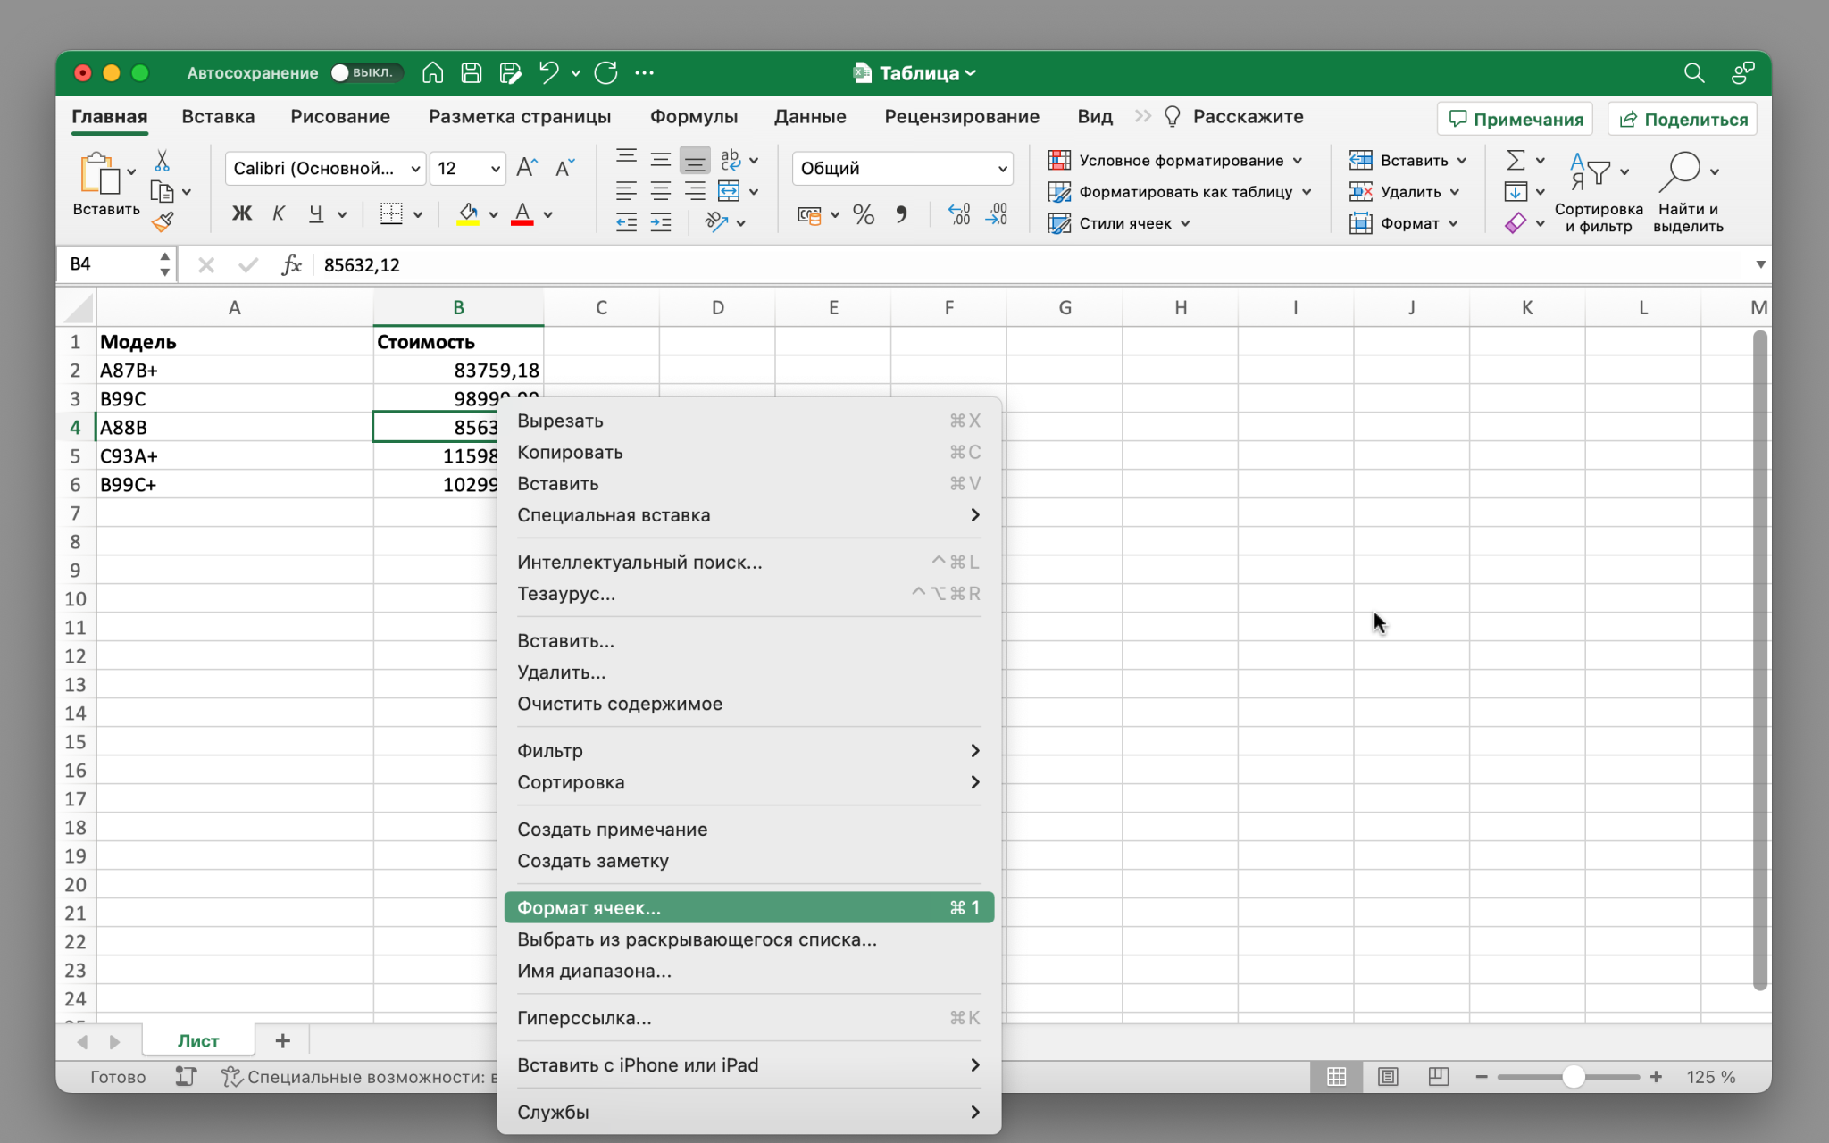1829x1143 pixels.
Task: Click the format painter brush icon
Action: pyautogui.click(x=163, y=222)
